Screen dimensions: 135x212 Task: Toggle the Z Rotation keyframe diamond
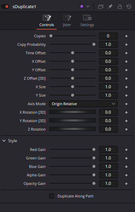(126, 130)
